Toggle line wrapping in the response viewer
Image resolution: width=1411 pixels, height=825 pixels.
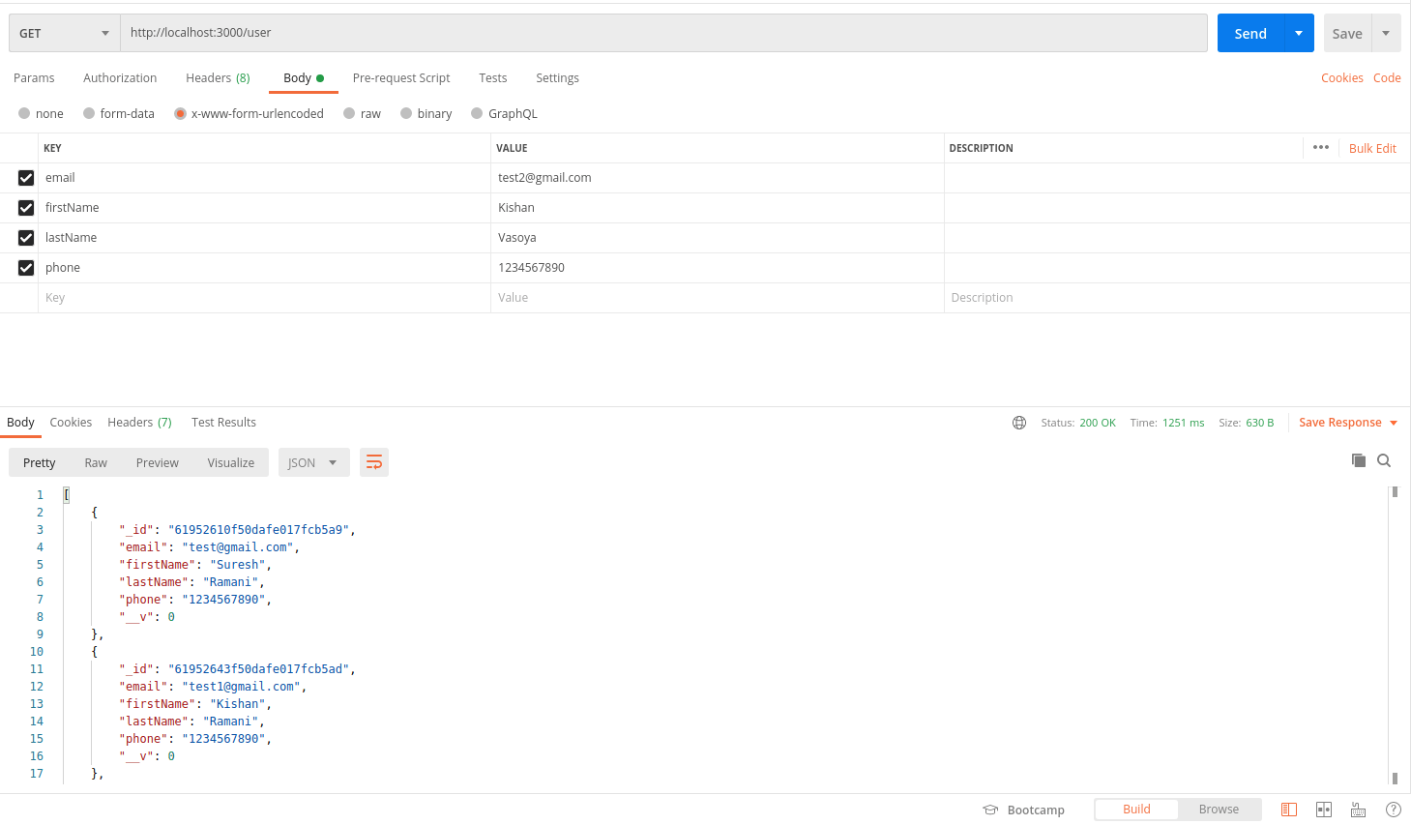(374, 462)
